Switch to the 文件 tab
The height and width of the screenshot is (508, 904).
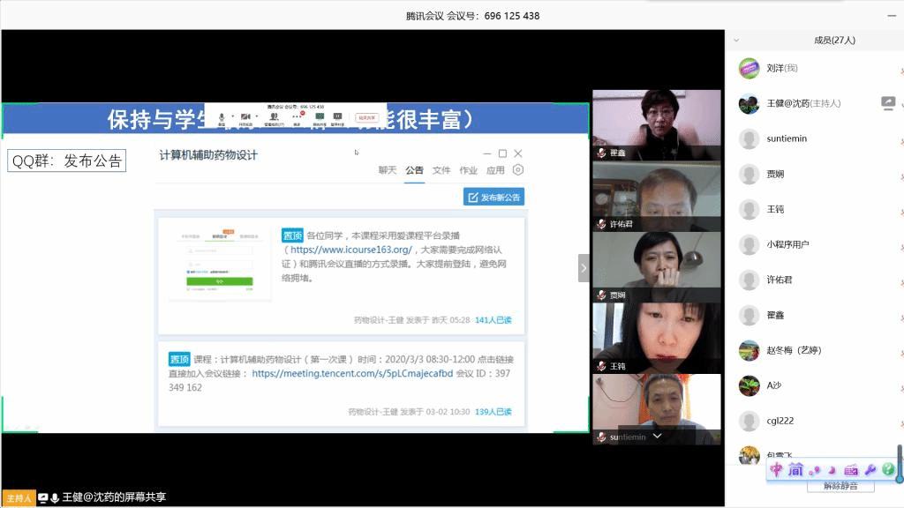[x=441, y=170]
